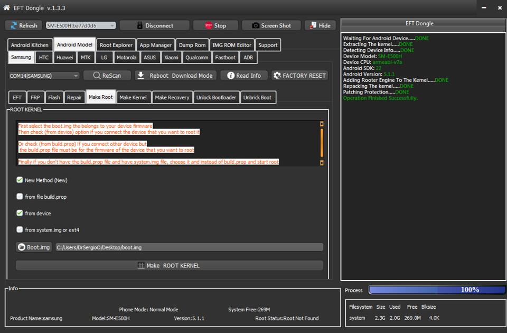Click the Stop button label
Screen dimensions: 507x333
(220, 25)
